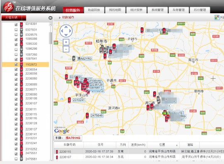Switch to the 轨迹回放 tab
224x164 pixels.
[94, 10]
